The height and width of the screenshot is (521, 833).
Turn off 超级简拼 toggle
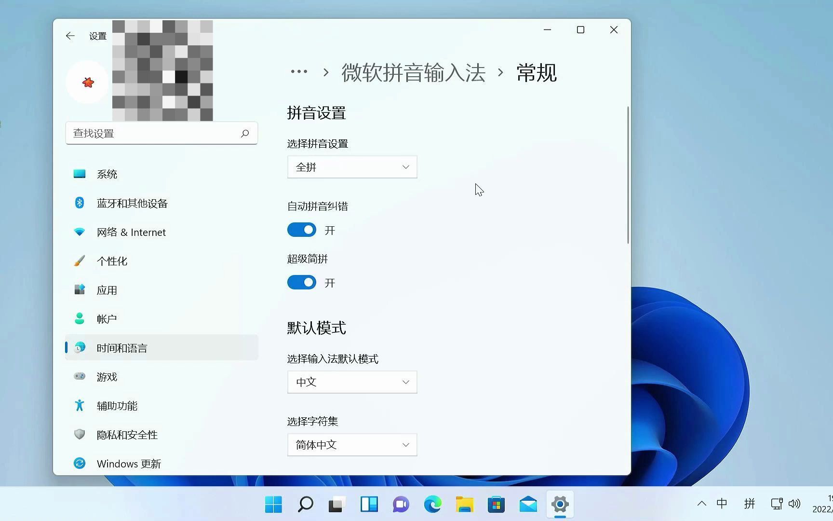[302, 282]
